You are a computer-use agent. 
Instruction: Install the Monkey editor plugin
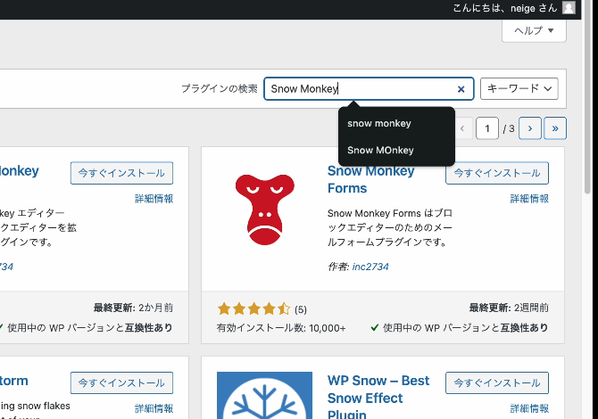pyautogui.click(x=121, y=173)
